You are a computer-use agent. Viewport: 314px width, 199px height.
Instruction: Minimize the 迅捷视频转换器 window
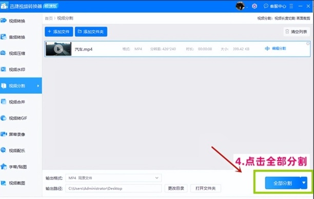point(300,6)
